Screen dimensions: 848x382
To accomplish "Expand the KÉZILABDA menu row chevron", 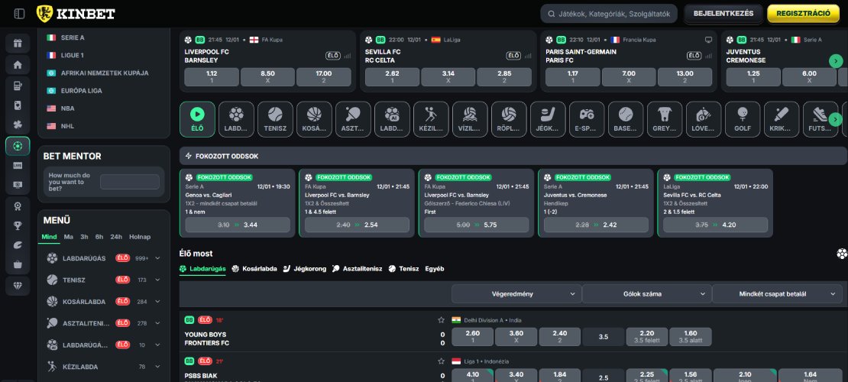I will pos(157,366).
